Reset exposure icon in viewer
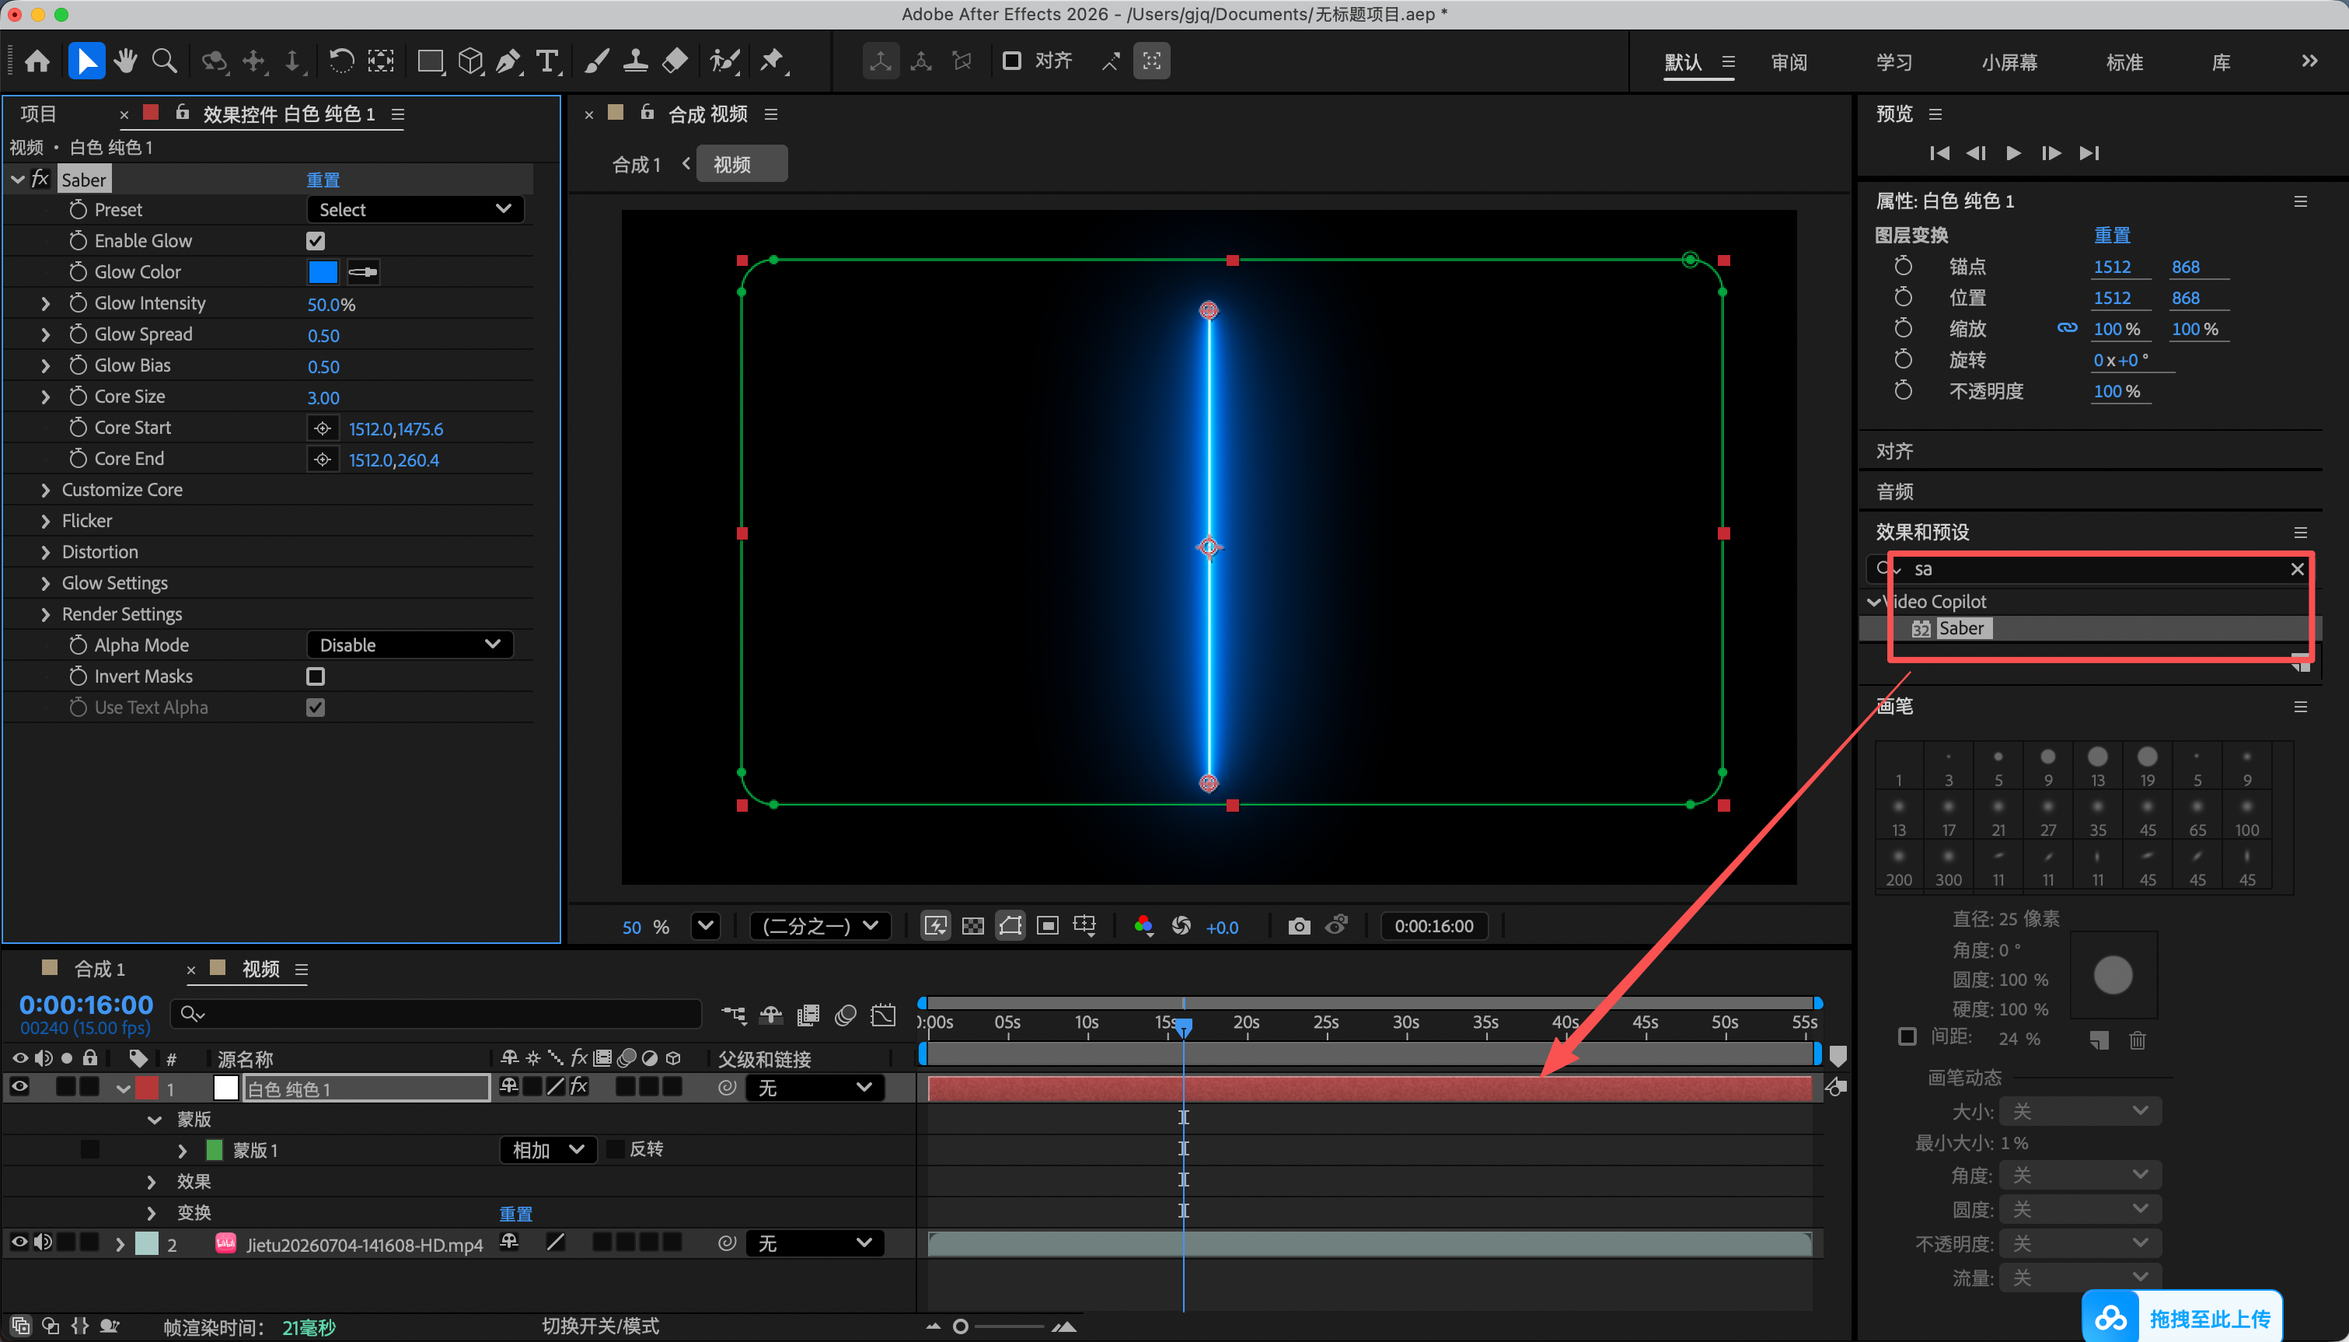Viewport: 2349px width, 1342px height. pyautogui.click(x=1181, y=926)
